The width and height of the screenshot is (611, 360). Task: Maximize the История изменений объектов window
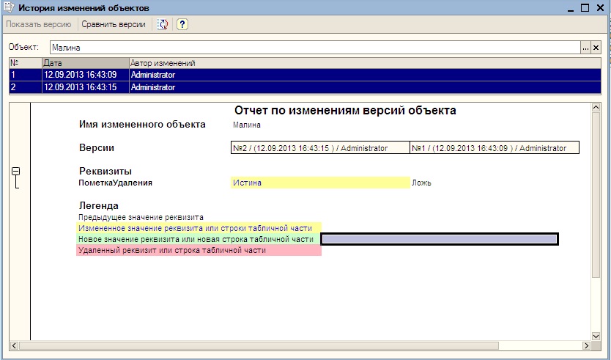585,7
